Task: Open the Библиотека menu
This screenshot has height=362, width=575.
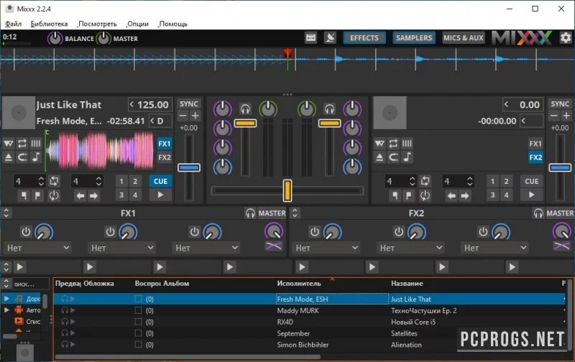Action: [49, 24]
